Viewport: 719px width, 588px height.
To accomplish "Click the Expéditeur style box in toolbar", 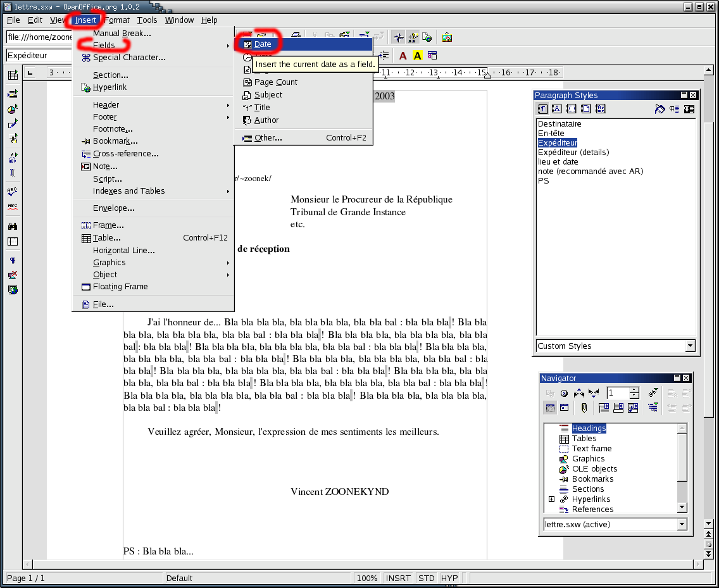I will pyautogui.click(x=39, y=56).
